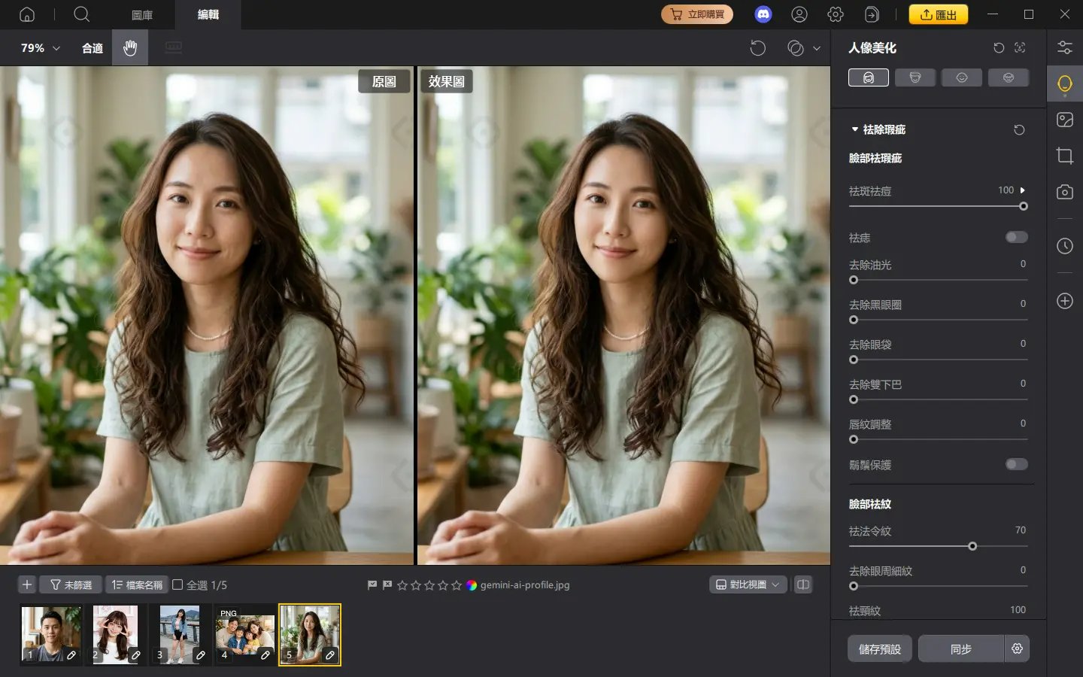Image resolution: width=1083 pixels, height=677 pixels.
Task: Open the 對比視圖 view mode dropdown
Action: pos(748,584)
